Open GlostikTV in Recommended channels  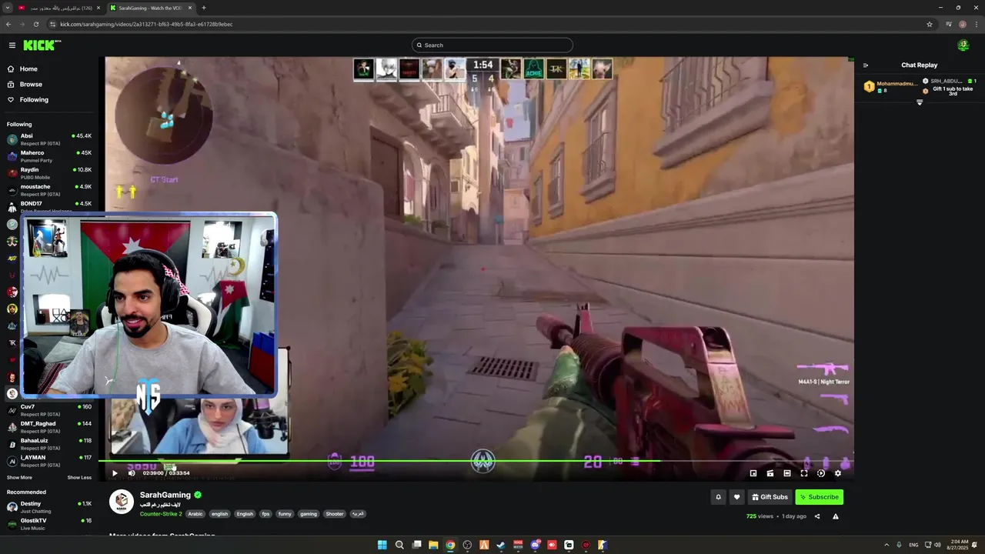point(49,524)
